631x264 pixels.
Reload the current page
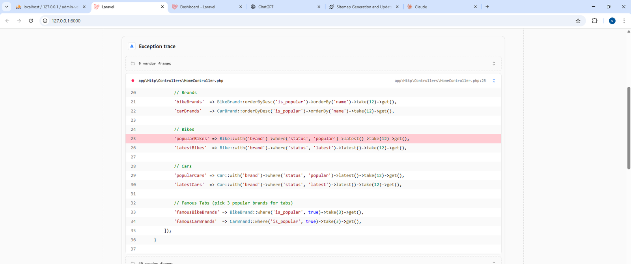(x=31, y=21)
